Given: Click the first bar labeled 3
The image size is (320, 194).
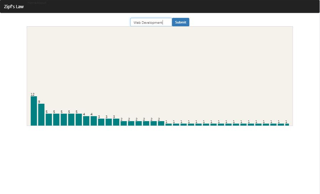Looking at the screenshot, I should pyautogui.click(x=101, y=122).
